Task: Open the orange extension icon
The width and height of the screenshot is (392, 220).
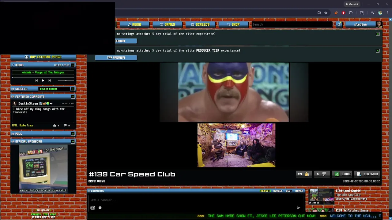Action: coord(336,13)
